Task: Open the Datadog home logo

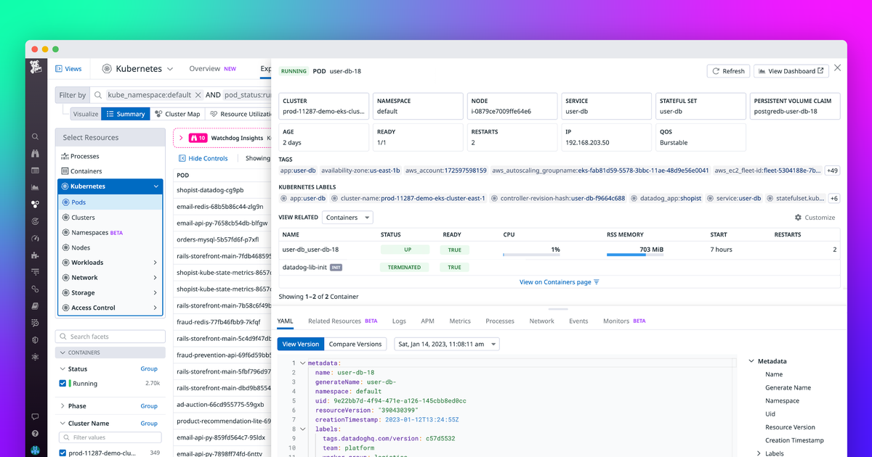Action: (x=35, y=67)
